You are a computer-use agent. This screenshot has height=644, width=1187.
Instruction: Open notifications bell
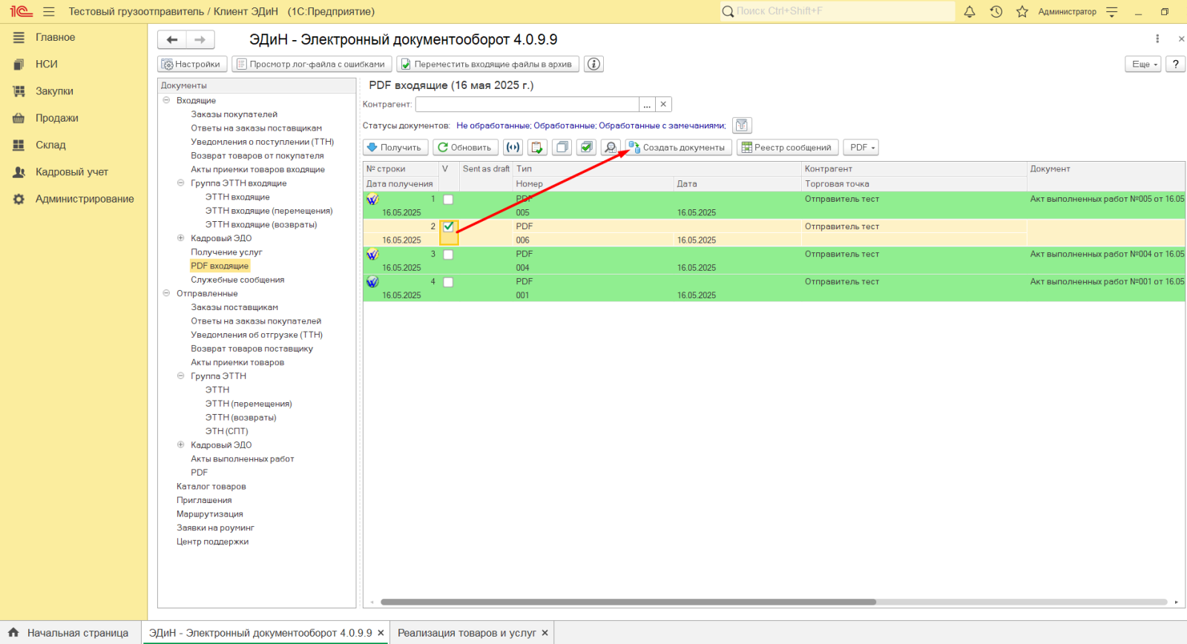tap(970, 11)
